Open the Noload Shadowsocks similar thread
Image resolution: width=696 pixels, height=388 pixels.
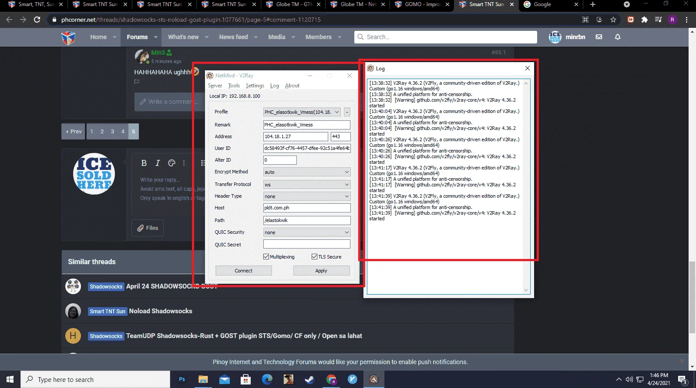click(161, 311)
